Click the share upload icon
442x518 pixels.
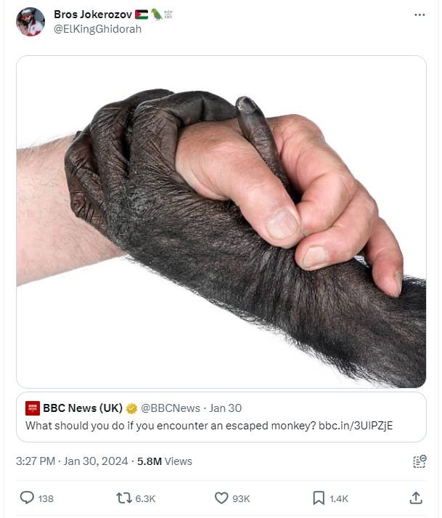point(416,498)
